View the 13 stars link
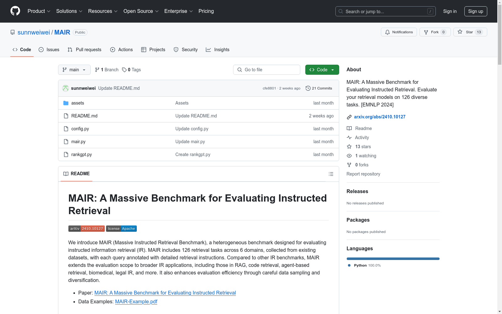The image size is (502, 314). click(x=359, y=147)
